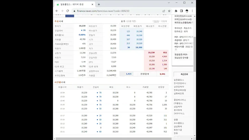Click help icon next to 외국인소진율
249x140 pixels.
tap(193, 23)
